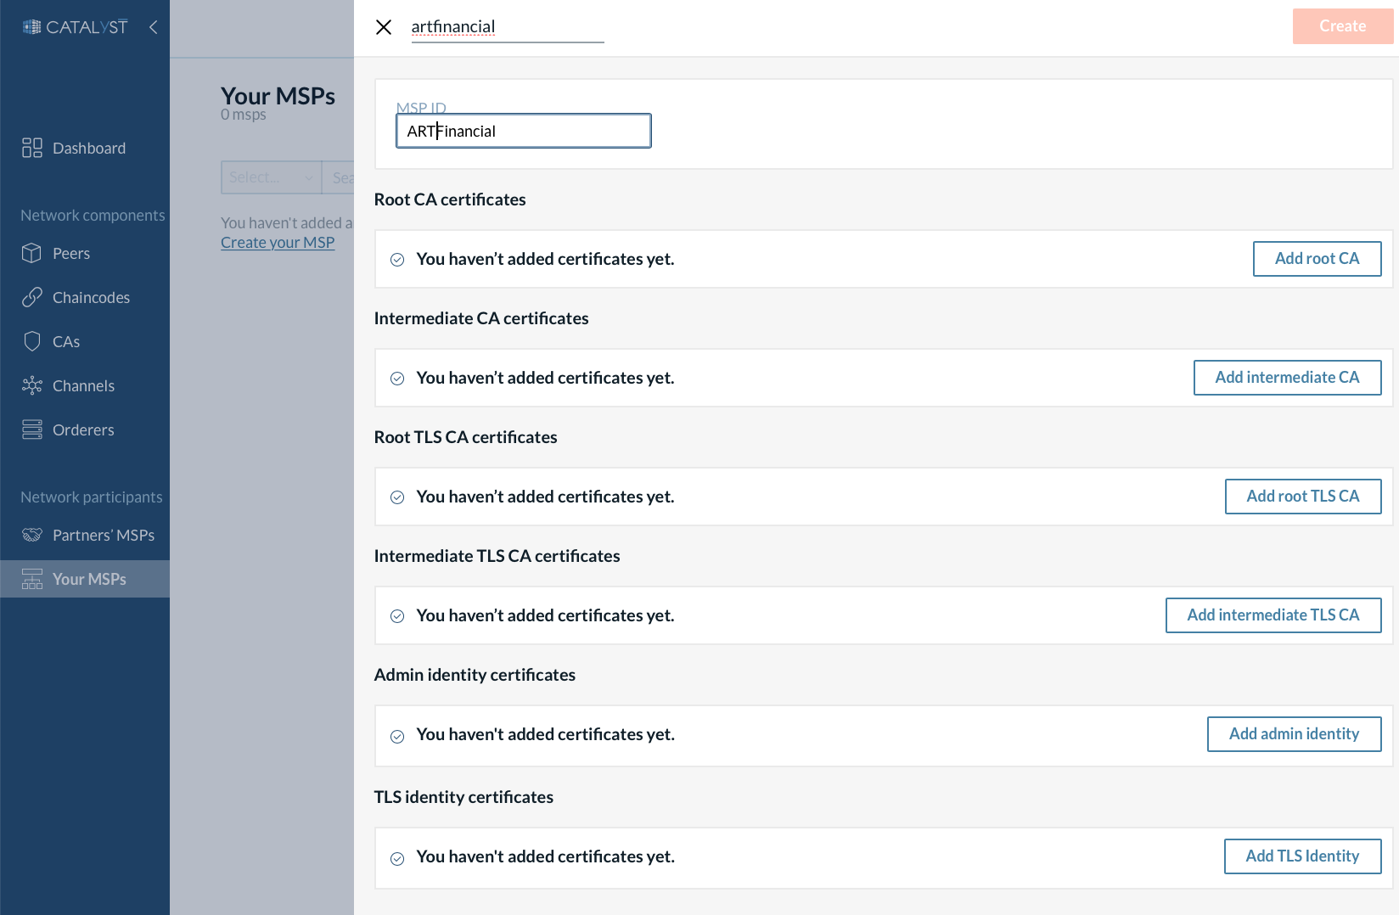Open the Select... filter dropdown
Viewport: 1399px width, 915px height.
(x=271, y=177)
